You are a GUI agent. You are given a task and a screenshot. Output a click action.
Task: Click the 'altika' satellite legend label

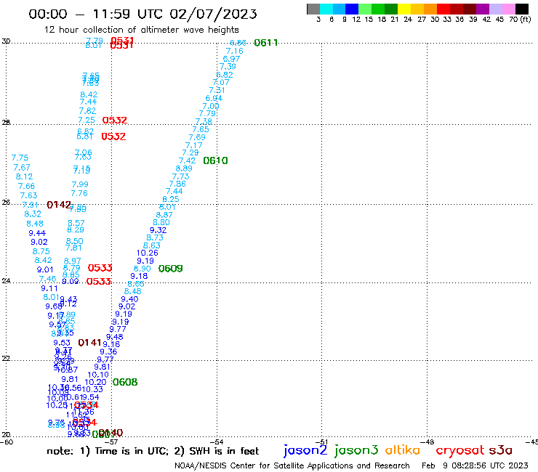pos(402,450)
